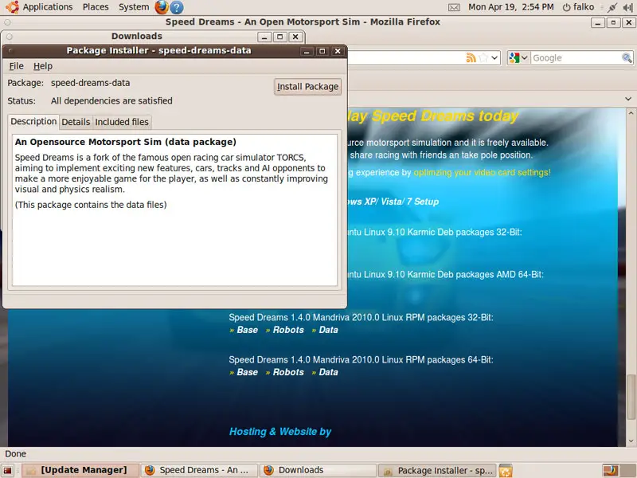
Task: Click the RSS feed icon in address bar
Action: pos(471,58)
